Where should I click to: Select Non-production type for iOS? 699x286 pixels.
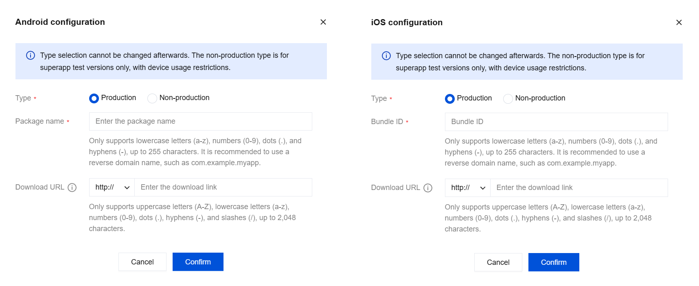point(508,99)
